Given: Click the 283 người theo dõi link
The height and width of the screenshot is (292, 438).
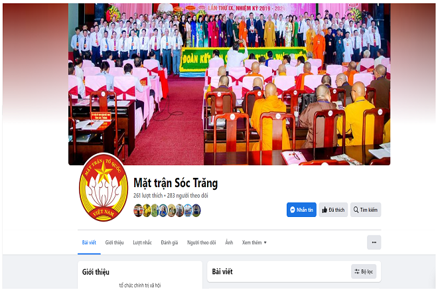Looking at the screenshot, I should click(x=187, y=196).
